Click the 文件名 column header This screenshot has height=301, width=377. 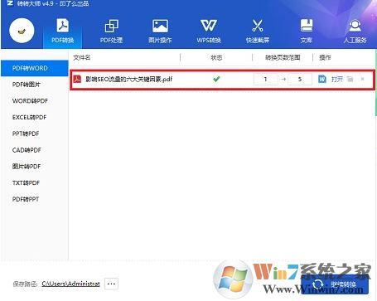click(82, 57)
